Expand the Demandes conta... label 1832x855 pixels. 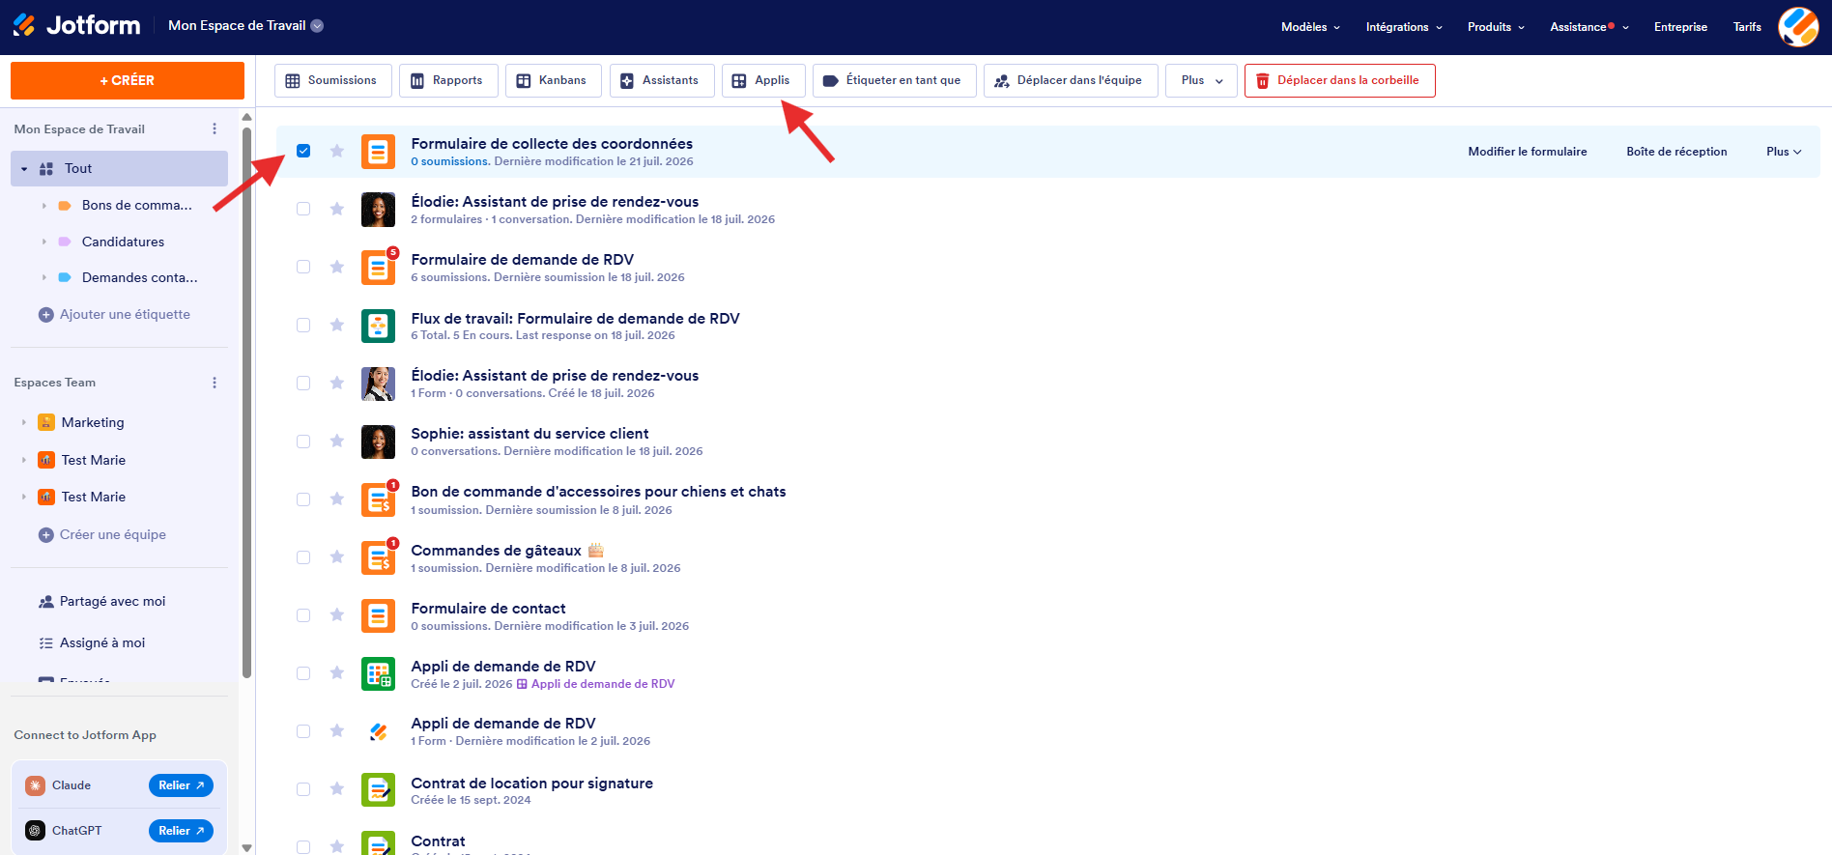43,277
